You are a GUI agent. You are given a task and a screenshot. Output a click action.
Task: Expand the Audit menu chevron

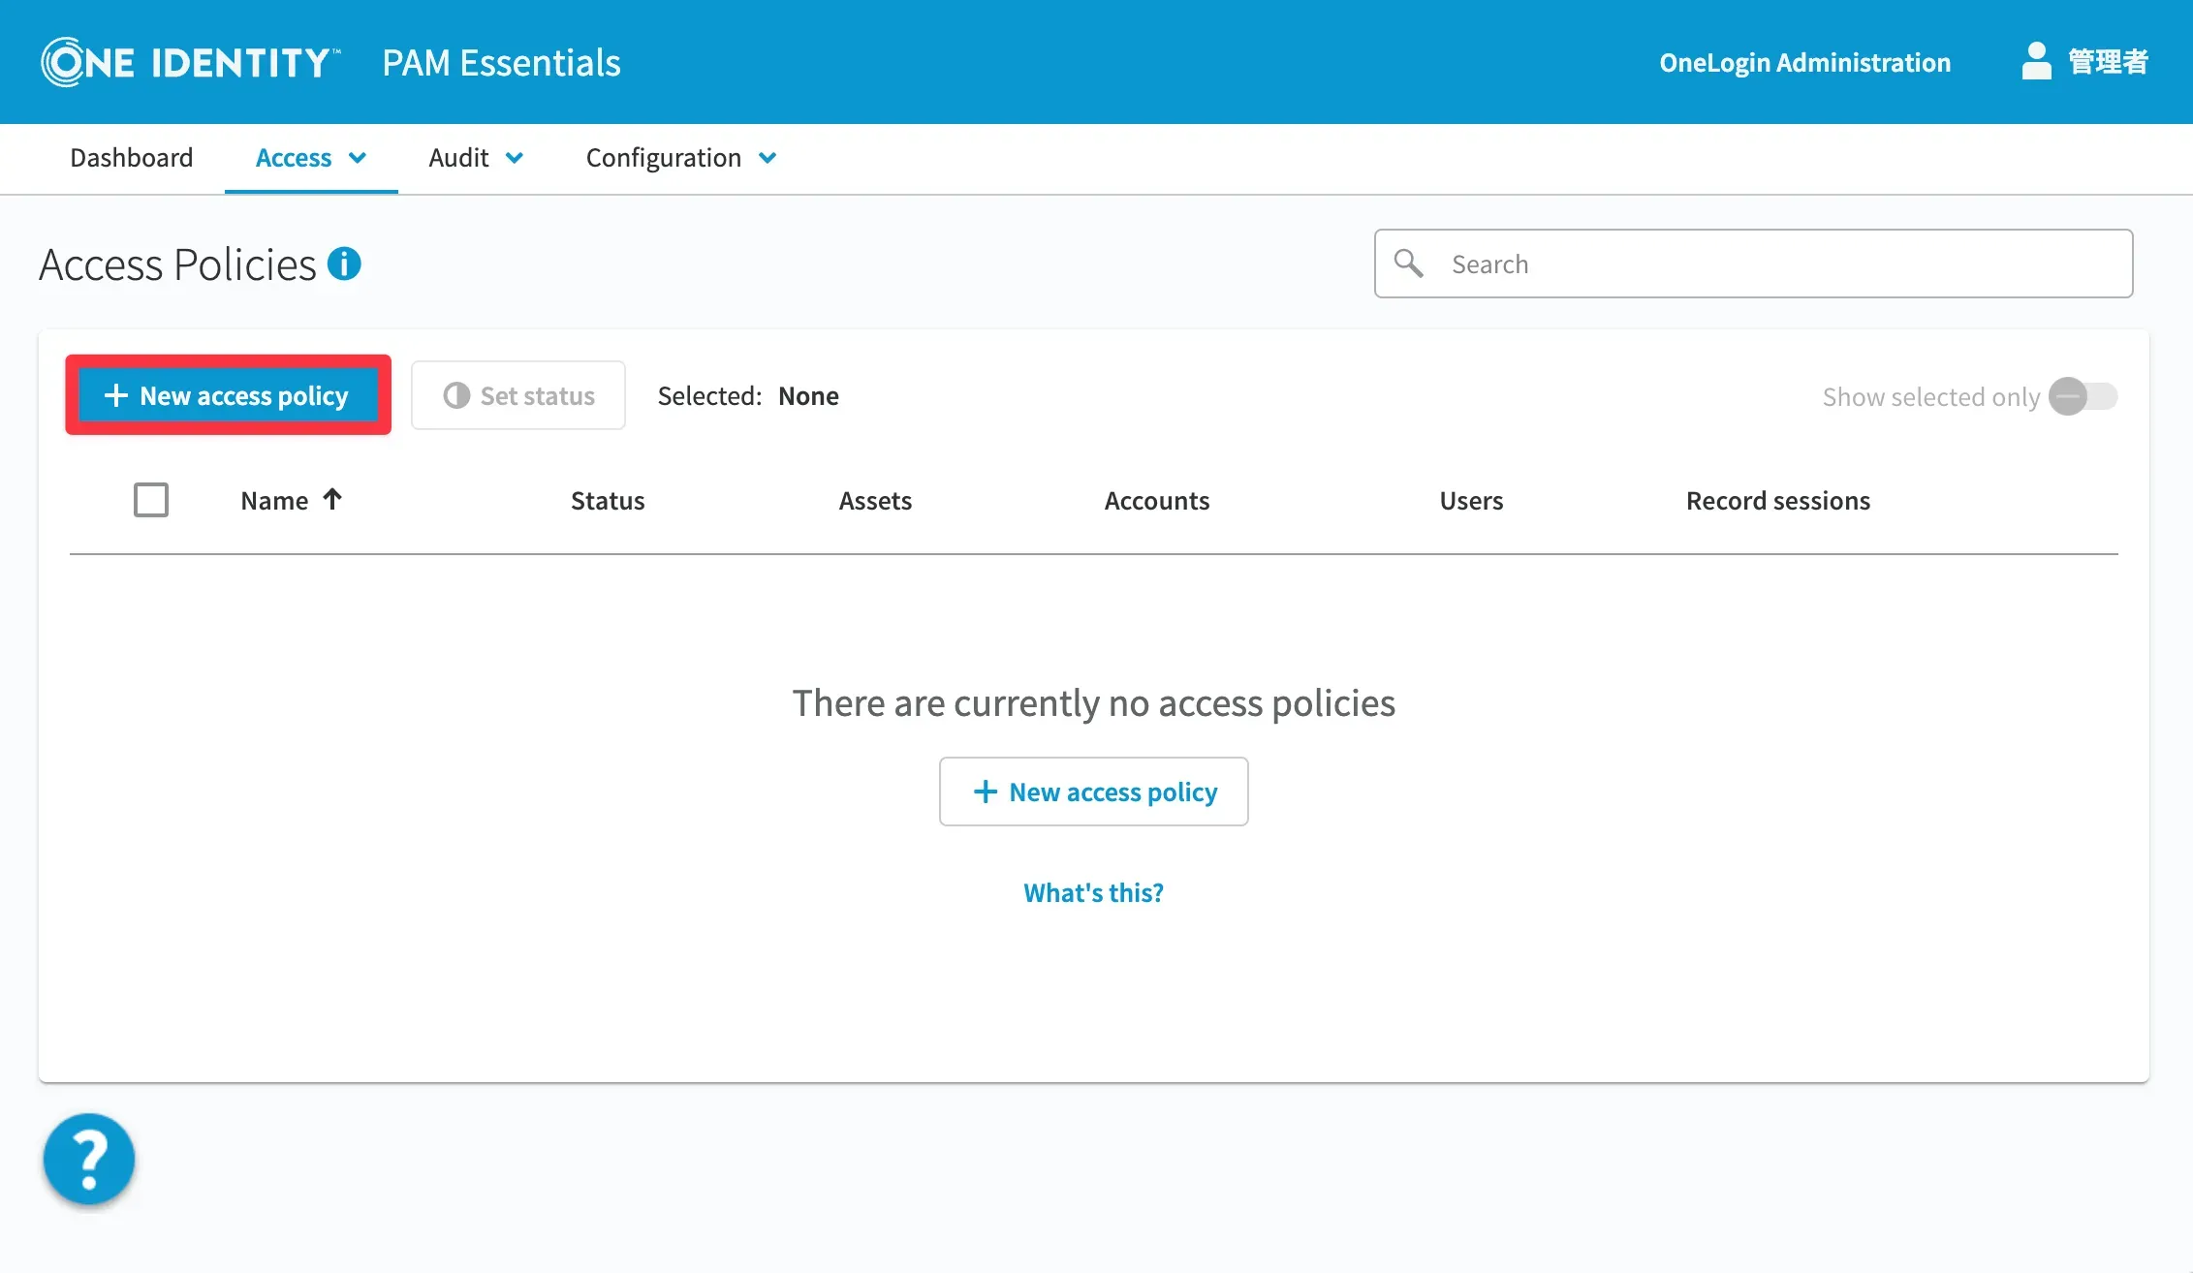tap(515, 158)
